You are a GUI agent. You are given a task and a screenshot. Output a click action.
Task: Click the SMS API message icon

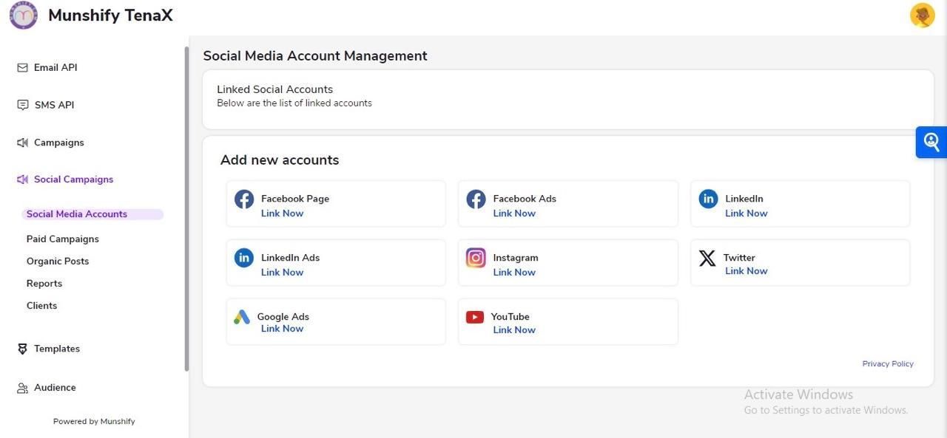[x=21, y=104]
